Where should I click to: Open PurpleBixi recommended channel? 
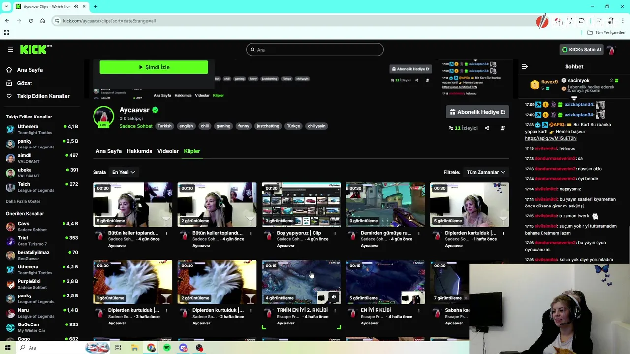coord(42,284)
